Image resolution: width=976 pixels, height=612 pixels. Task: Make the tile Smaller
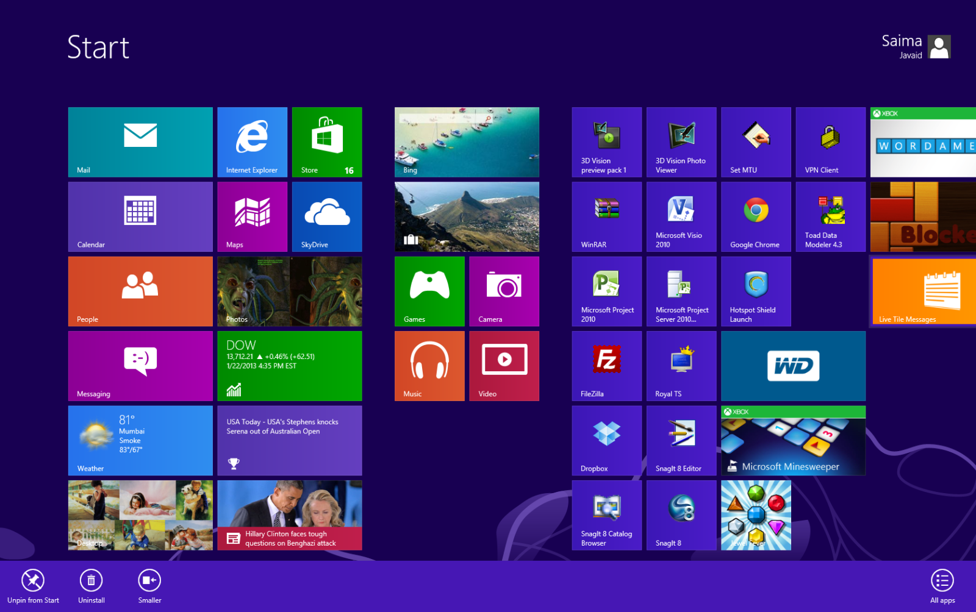[149, 586]
